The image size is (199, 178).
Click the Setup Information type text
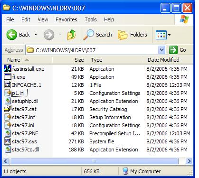point(110,117)
